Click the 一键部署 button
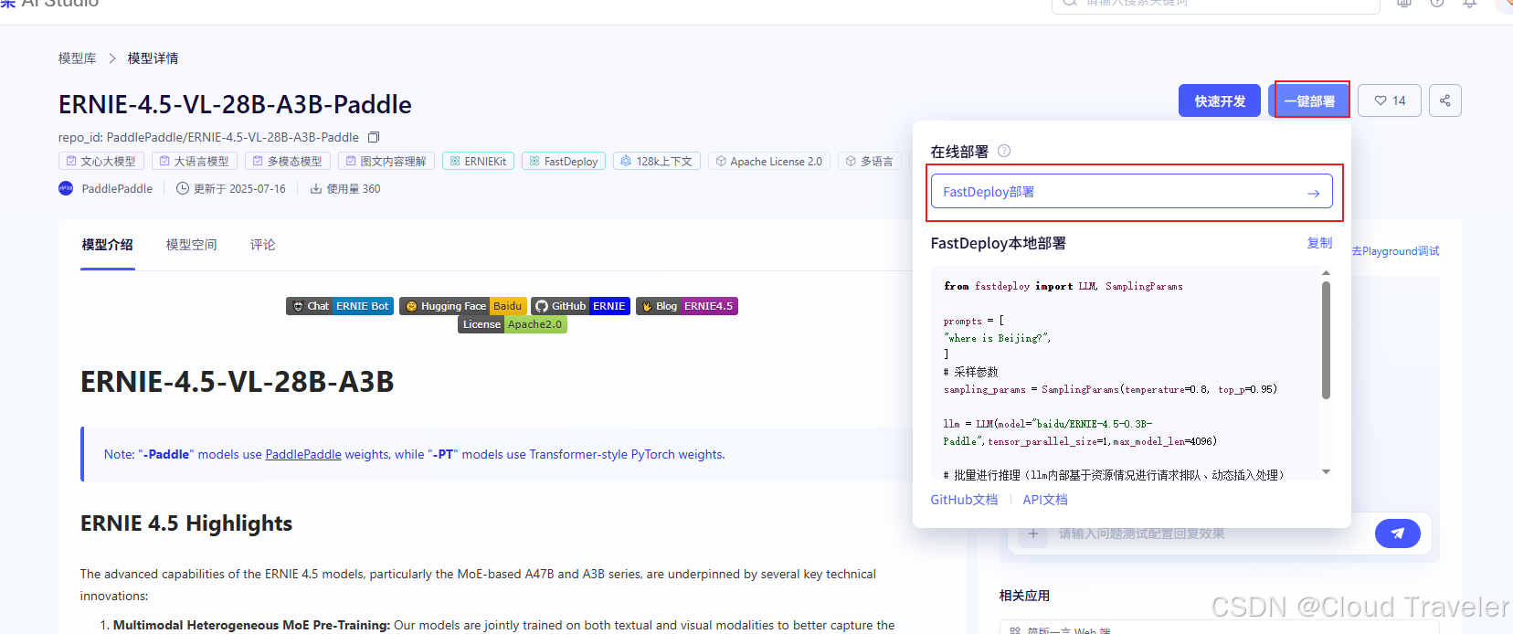This screenshot has height=634, width=1513. tap(1309, 100)
